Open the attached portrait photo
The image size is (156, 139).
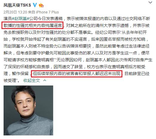[x=28, y=110]
